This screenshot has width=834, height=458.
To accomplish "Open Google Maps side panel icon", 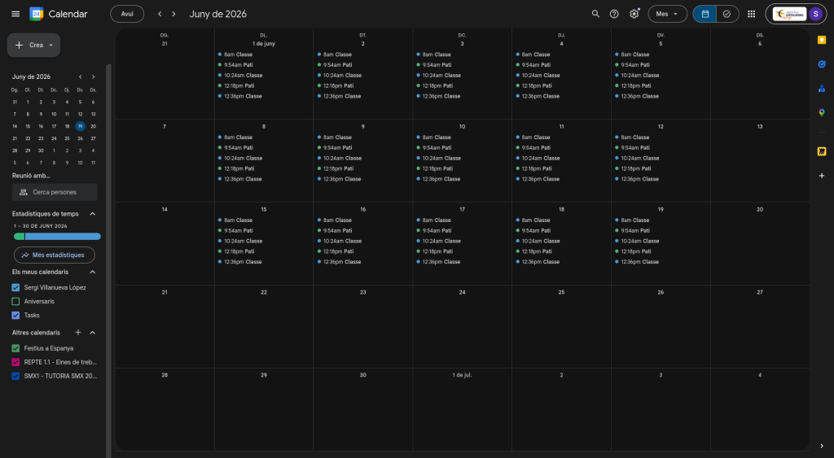I will [x=821, y=112].
